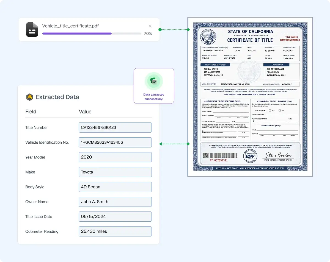Screen dimensions: 330x262
Task: Click the VIN field showing 1HGCM82633A123456
Action: [115, 142]
